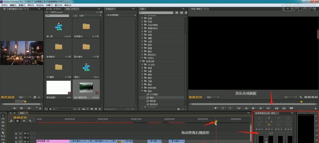
Task: Click the export frame camera icon
Action: 291,108
